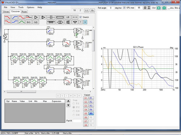The image size is (181, 135).
Task: Click the green plus overlay add button
Action: coord(159,8)
